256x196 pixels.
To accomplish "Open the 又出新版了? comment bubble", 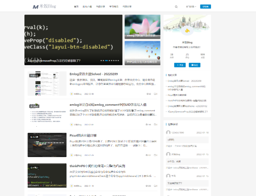I will [187, 183].
